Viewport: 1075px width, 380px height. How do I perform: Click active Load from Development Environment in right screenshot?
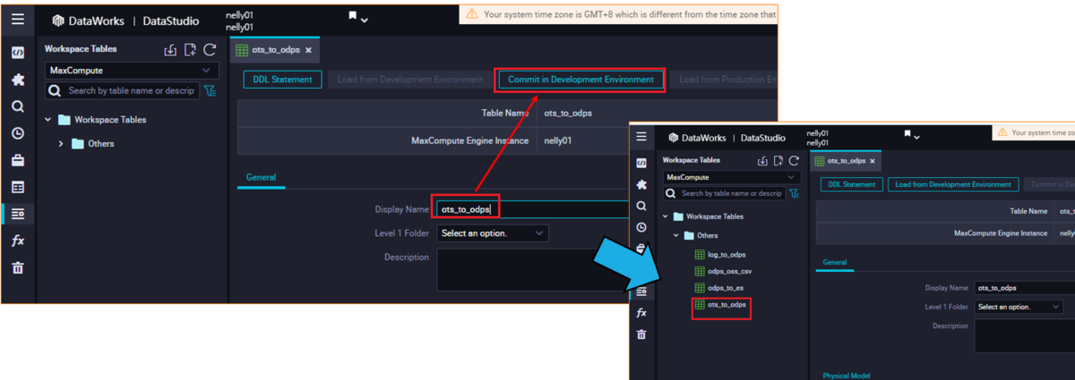[953, 184]
